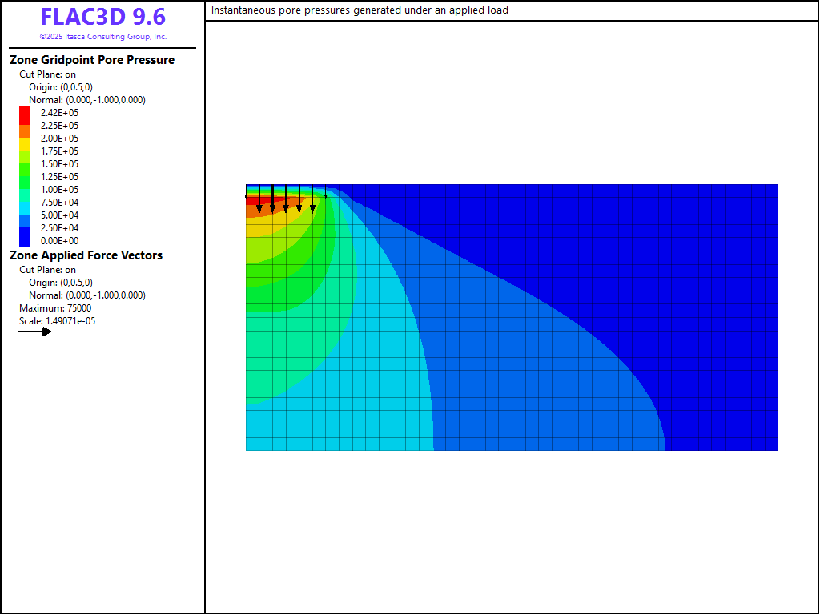
Task: Click the red 2.42E+05 legend swatch
Action: click(24, 113)
